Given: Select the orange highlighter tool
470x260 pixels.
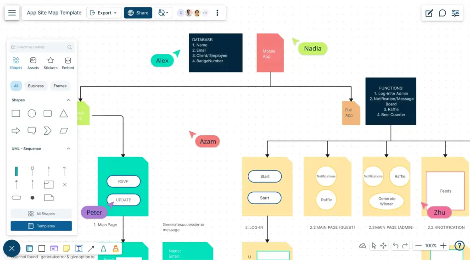Looking at the screenshot, I should pyautogui.click(x=116, y=249).
